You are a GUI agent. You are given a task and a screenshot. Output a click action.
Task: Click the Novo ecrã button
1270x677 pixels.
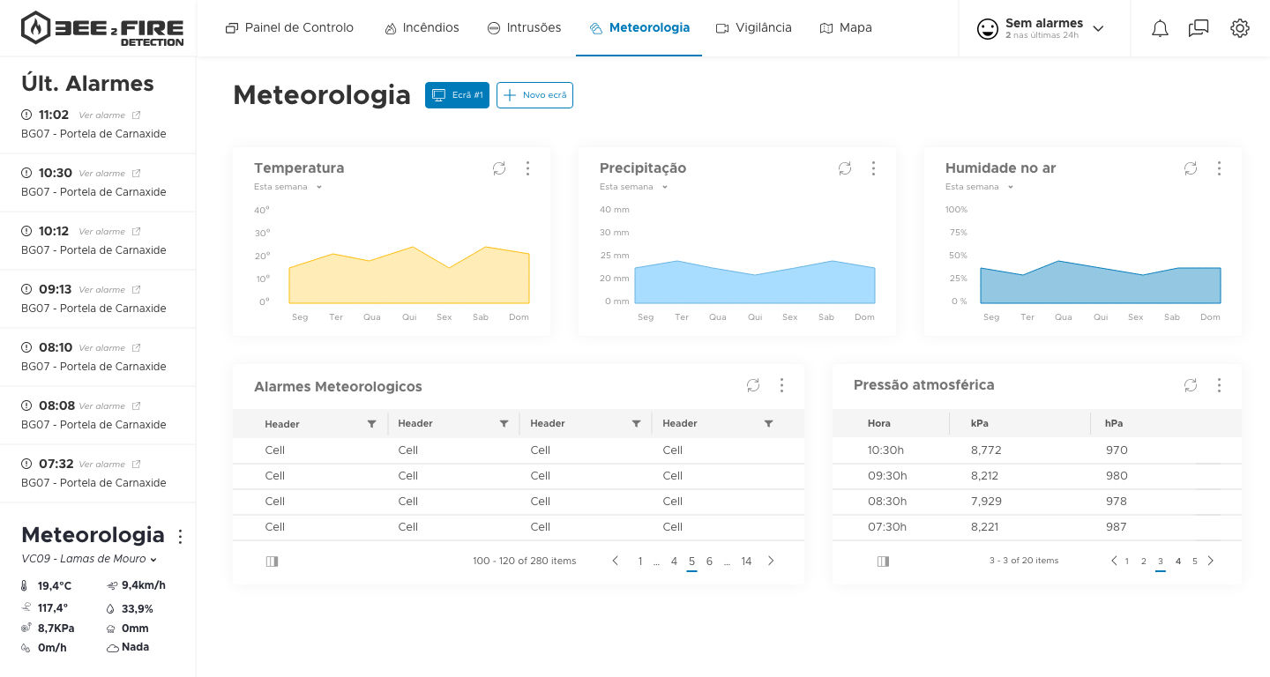click(534, 95)
